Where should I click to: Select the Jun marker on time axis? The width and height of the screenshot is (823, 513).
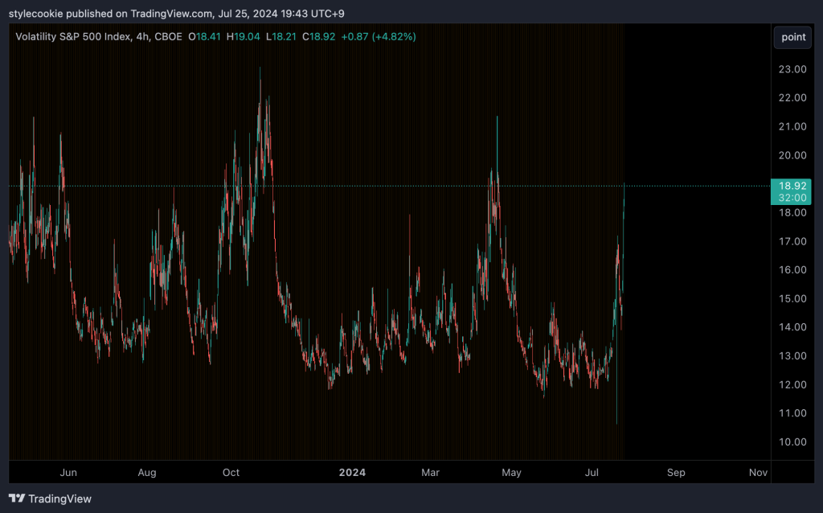pos(69,472)
